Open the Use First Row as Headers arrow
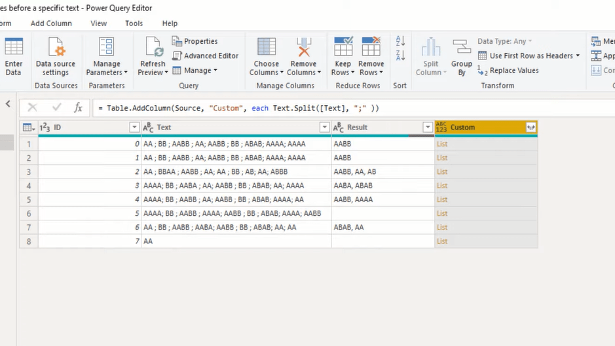This screenshot has height=346, width=615. 578,56
